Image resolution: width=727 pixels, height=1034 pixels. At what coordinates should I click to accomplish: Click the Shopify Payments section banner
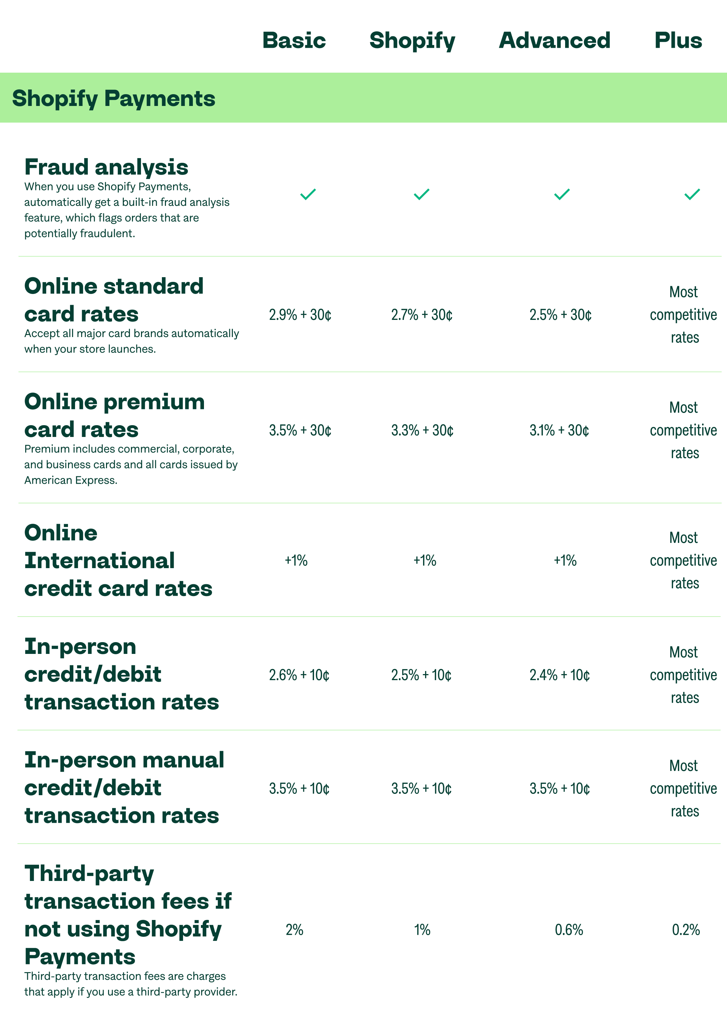click(x=363, y=98)
